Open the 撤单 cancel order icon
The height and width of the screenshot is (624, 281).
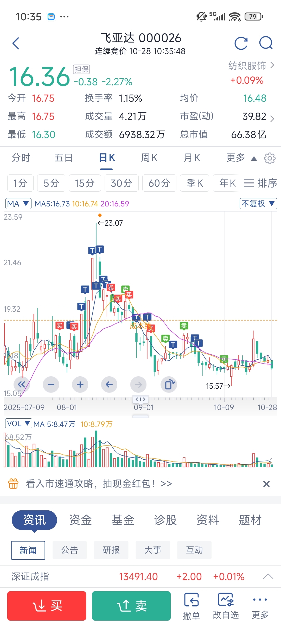pyautogui.click(x=191, y=606)
